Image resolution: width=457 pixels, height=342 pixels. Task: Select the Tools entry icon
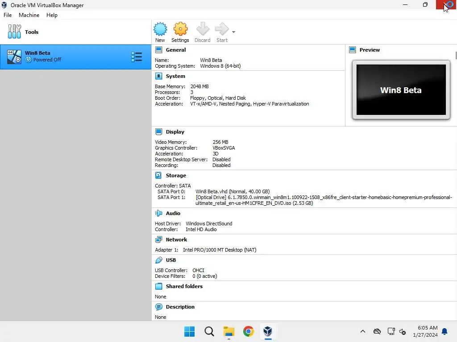(14, 32)
